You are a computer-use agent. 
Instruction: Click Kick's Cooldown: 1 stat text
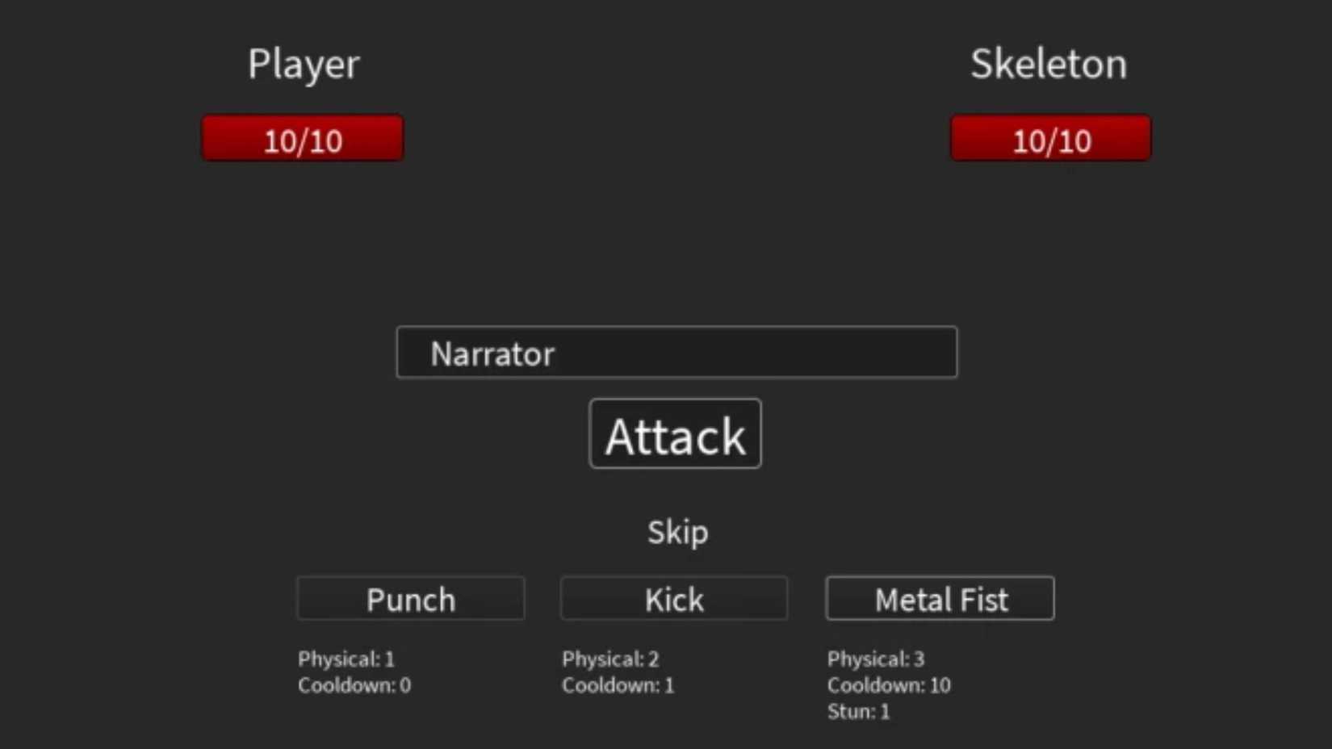[x=618, y=685]
